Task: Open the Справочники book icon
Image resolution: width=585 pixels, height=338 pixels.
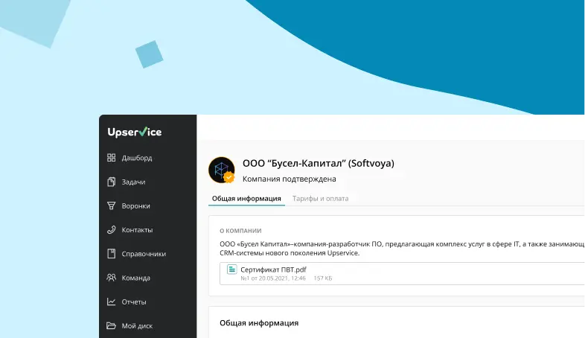Action: 111,254
